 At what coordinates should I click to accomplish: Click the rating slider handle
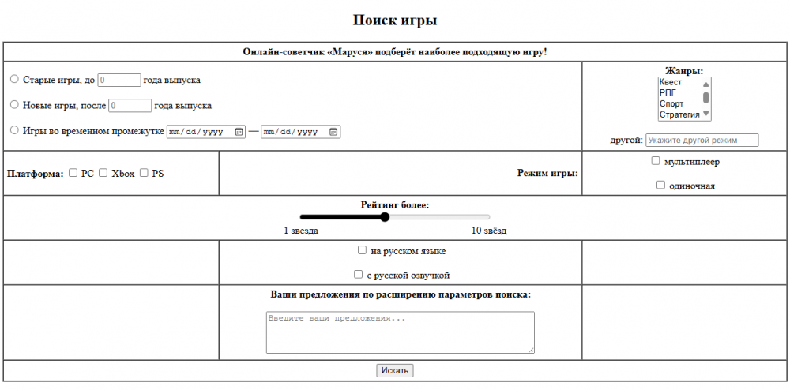385,217
